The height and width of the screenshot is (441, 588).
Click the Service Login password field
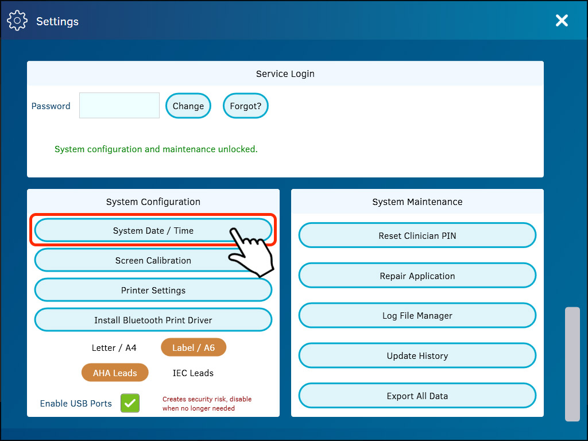click(x=119, y=106)
